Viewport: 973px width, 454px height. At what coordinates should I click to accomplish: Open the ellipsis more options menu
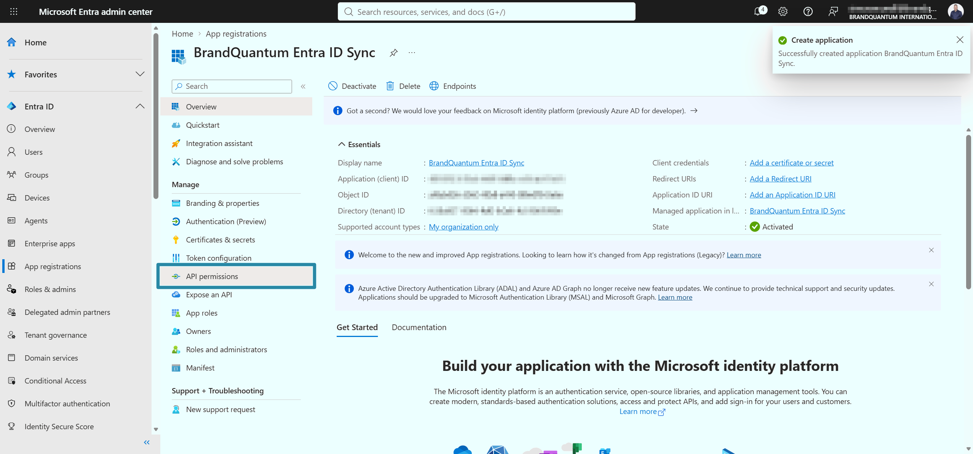[411, 53]
